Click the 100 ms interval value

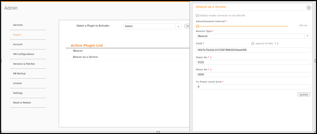(x=303, y=26)
